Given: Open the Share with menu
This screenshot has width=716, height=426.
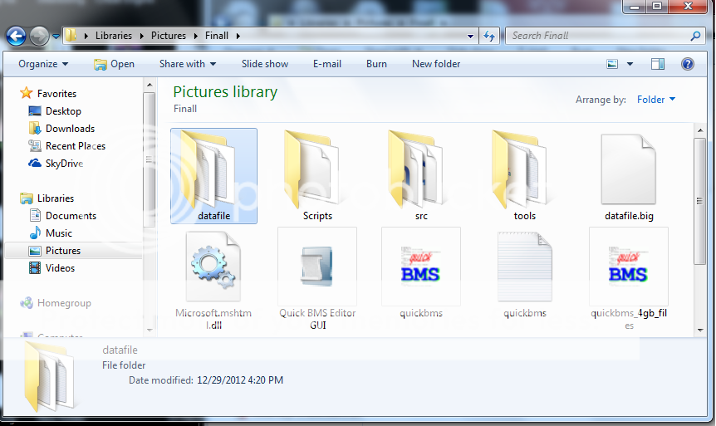Looking at the screenshot, I should tap(187, 64).
